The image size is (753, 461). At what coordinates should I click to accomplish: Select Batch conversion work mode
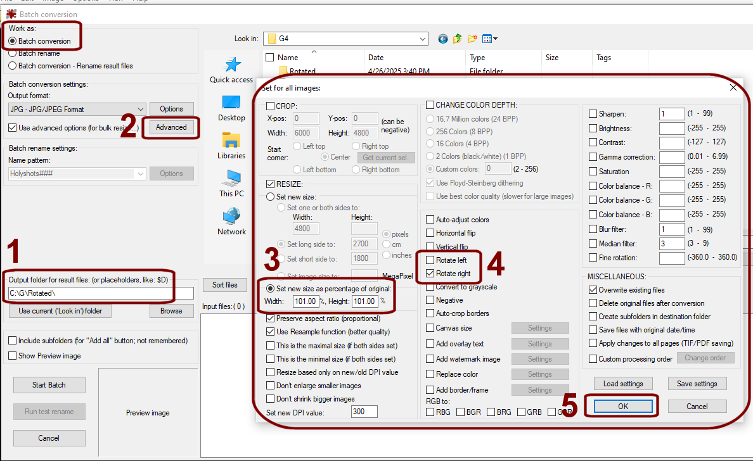(x=13, y=41)
